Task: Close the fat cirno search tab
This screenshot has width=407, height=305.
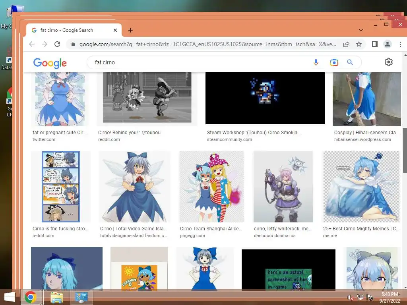Action: click(115, 30)
